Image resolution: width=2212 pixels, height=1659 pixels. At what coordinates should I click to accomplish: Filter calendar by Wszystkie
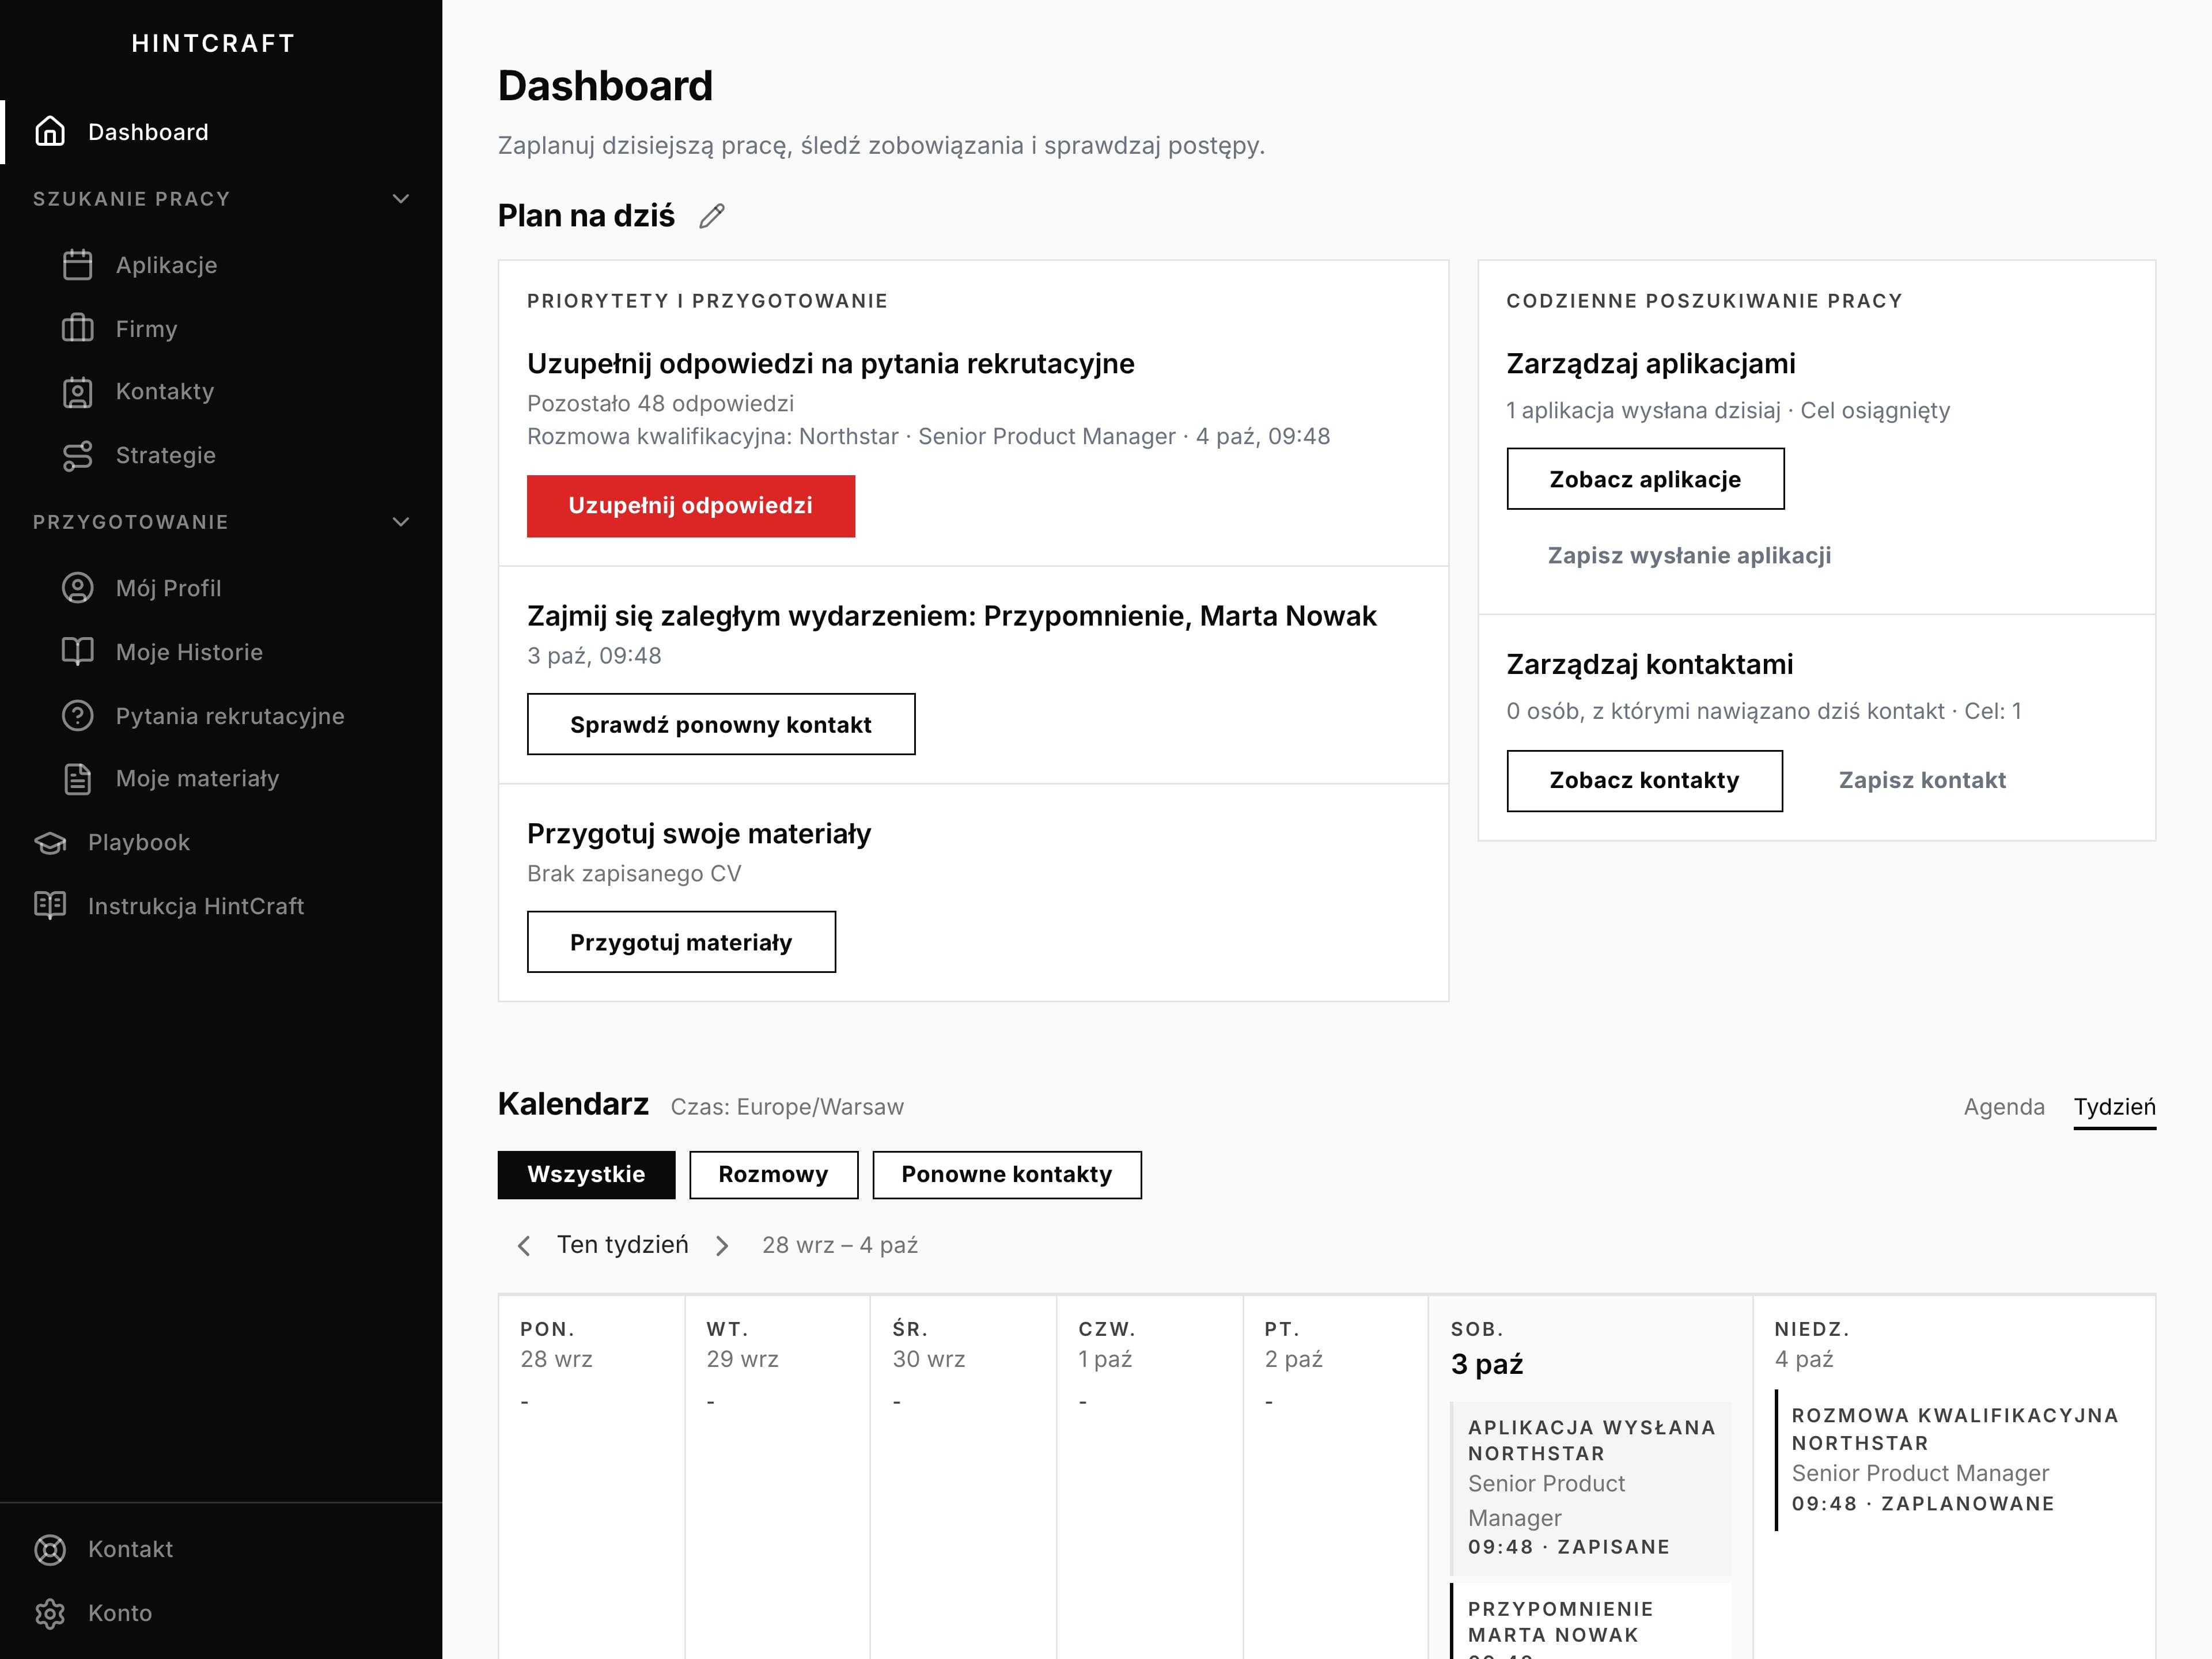pyautogui.click(x=586, y=1174)
